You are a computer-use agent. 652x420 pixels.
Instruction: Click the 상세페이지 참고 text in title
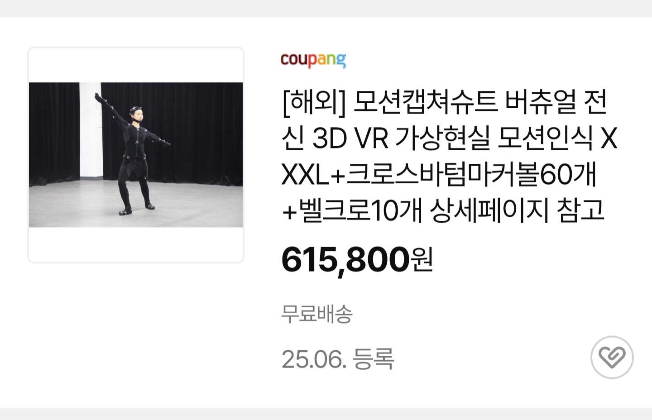click(517, 210)
